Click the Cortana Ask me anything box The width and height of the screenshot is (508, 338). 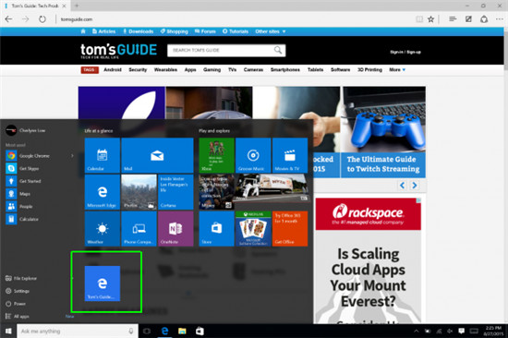point(75,331)
